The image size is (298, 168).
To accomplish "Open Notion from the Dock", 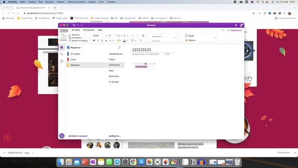I will [193, 162].
